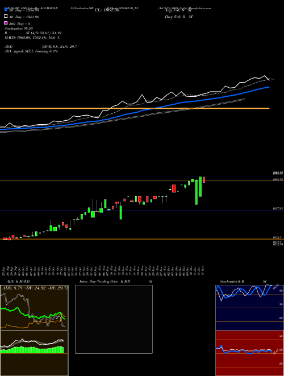284x376 pixels.
Task: Click the 1062.92 price axis label
Action: coord(278,179)
